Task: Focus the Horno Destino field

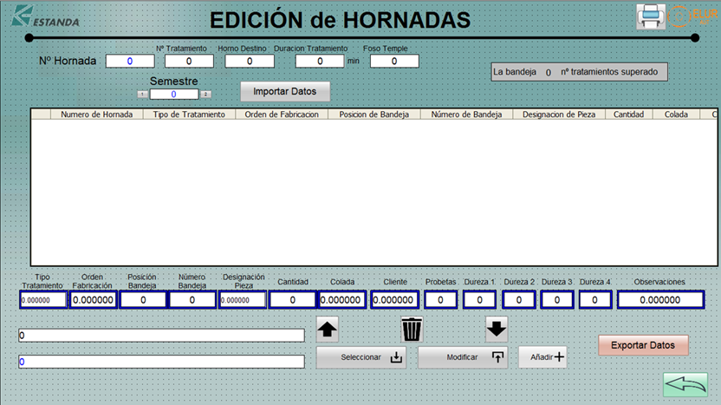Action: coord(250,62)
